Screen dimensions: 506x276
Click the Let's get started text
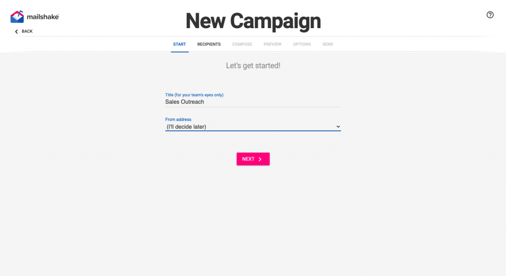click(x=253, y=66)
